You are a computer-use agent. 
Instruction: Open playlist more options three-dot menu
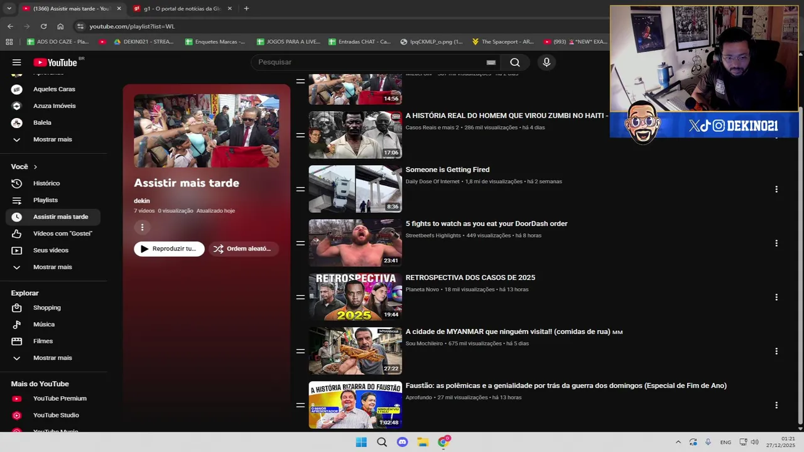(x=142, y=227)
